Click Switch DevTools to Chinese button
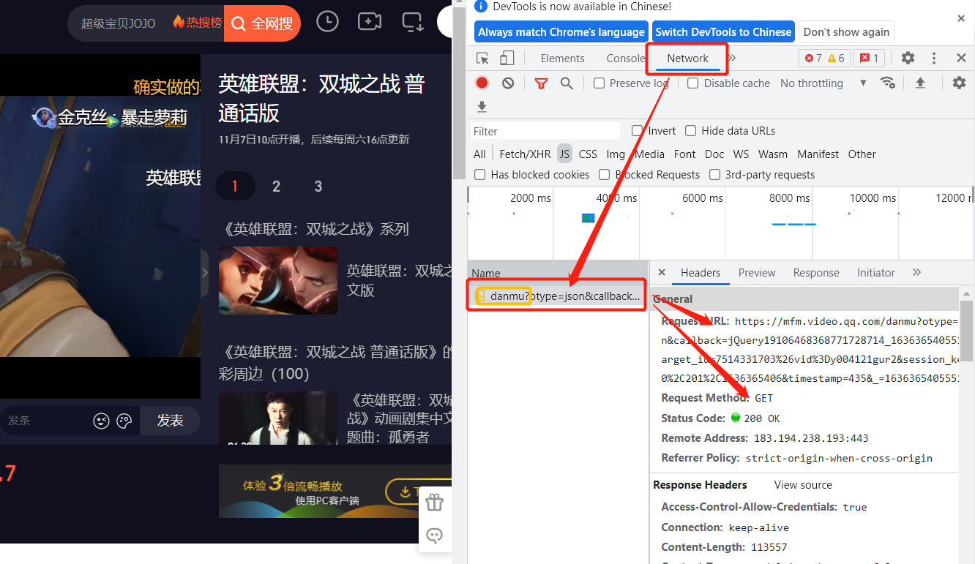 point(723,32)
